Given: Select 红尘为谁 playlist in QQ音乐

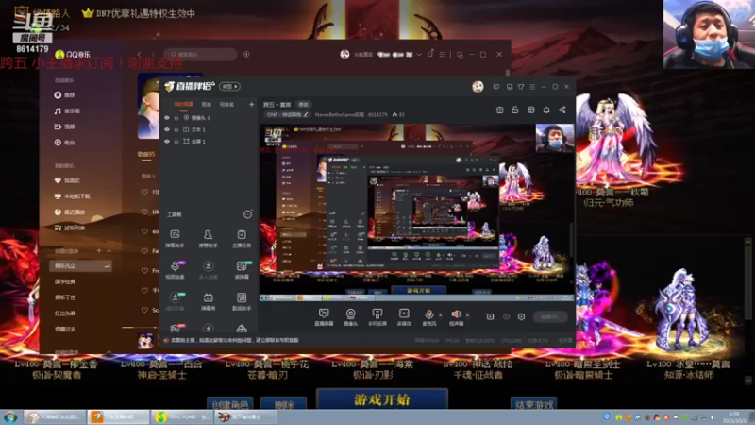Looking at the screenshot, I should pyautogui.click(x=65, y=314).
